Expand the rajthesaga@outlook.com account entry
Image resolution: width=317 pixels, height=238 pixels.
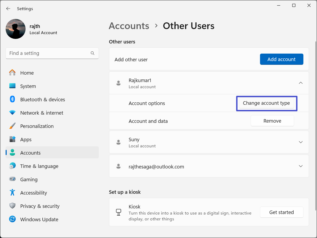click(300, 166)
